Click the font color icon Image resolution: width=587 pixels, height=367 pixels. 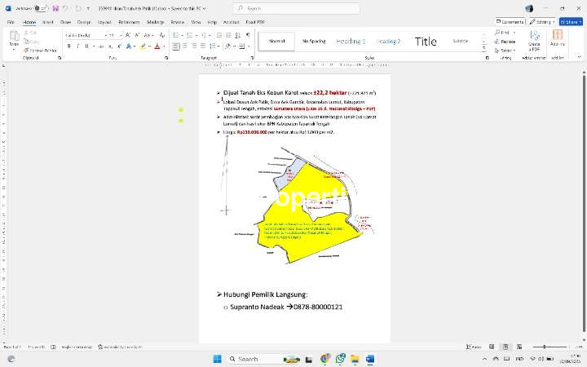[157, 46]
